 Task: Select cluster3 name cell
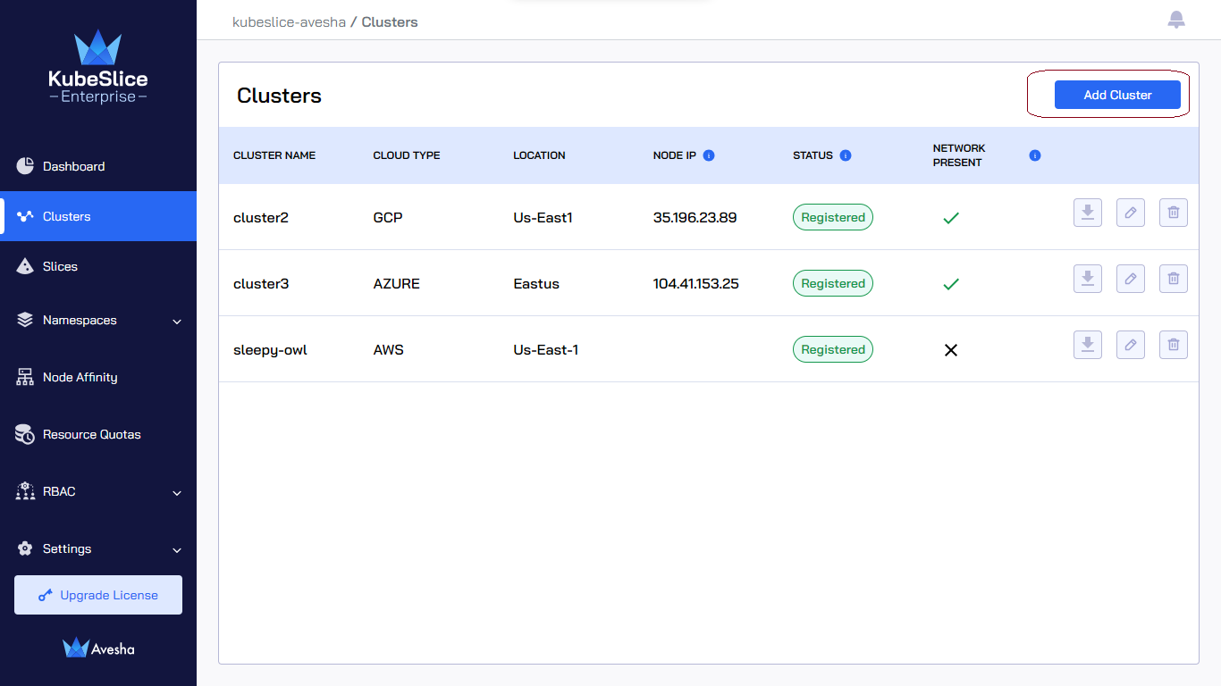click(261, 283)
